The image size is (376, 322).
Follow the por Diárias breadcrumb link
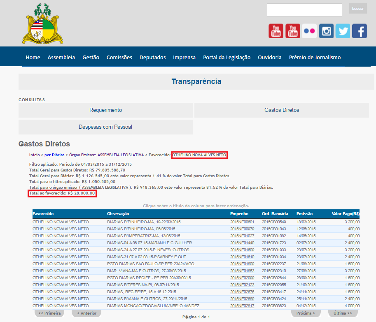point(54,155)
